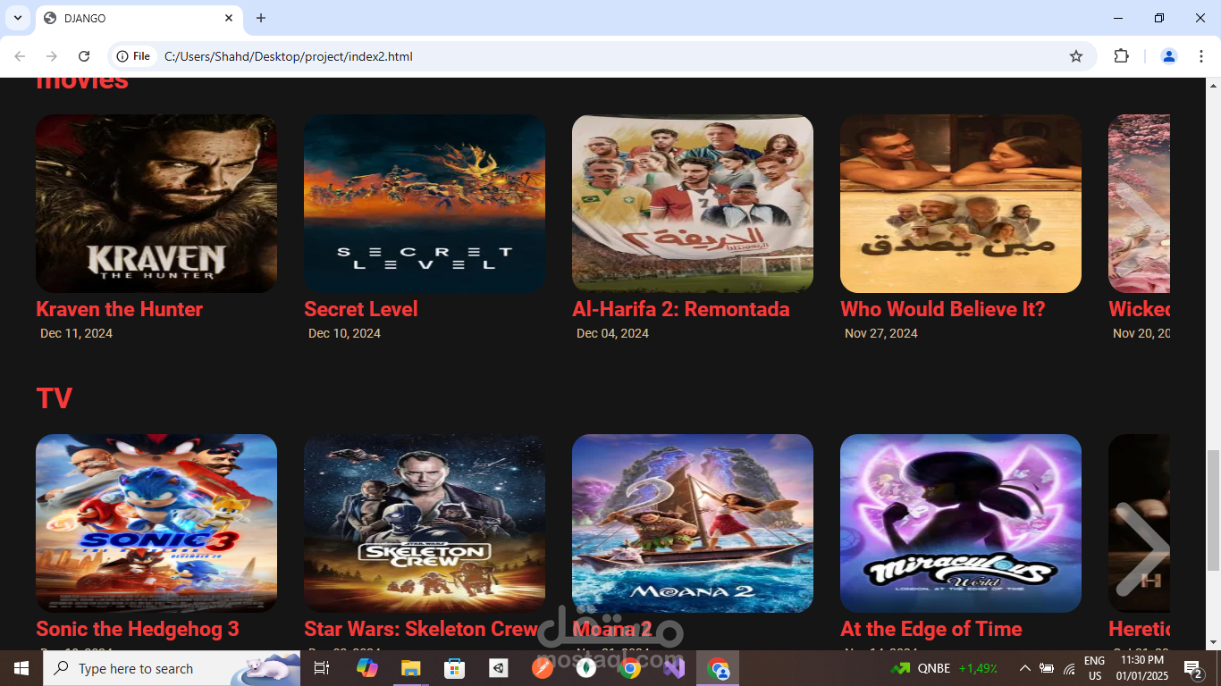Image resolution: width=1221 pixels, height=686 pixels.
Task: Open Microsoft Store from taskbar
Action: point(454,668)
